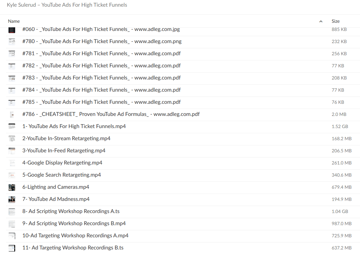Open the #786 Proven YouTube Ad Formulas cheatsheet

(x=111, y=114)
